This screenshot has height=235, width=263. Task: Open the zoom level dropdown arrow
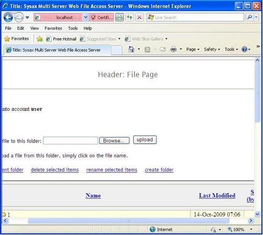251,230
